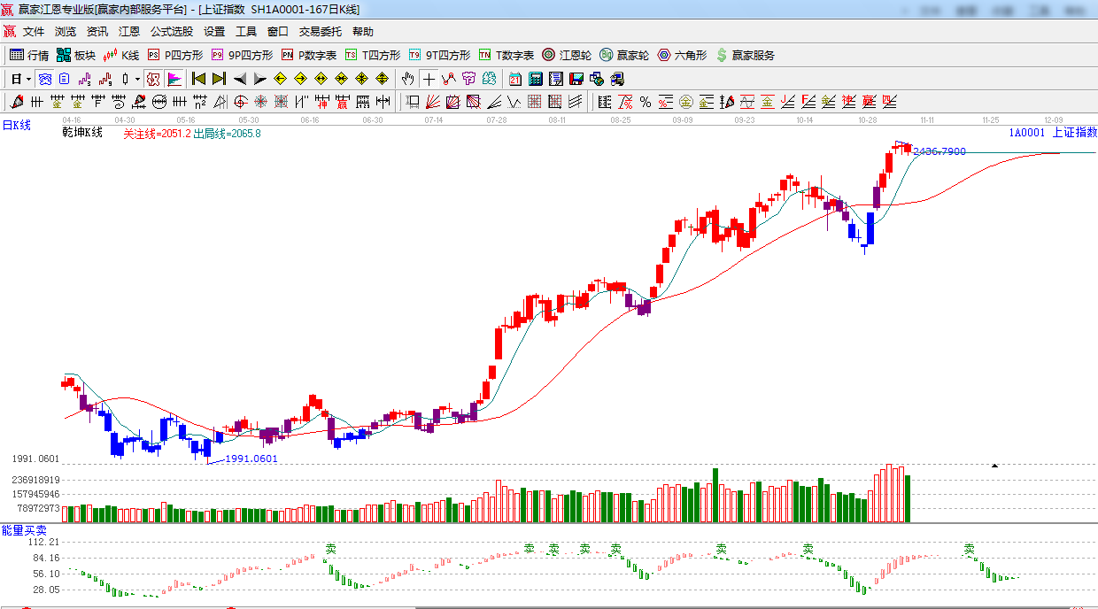Expand the 日 period dropdown

[x=28, y=79]
